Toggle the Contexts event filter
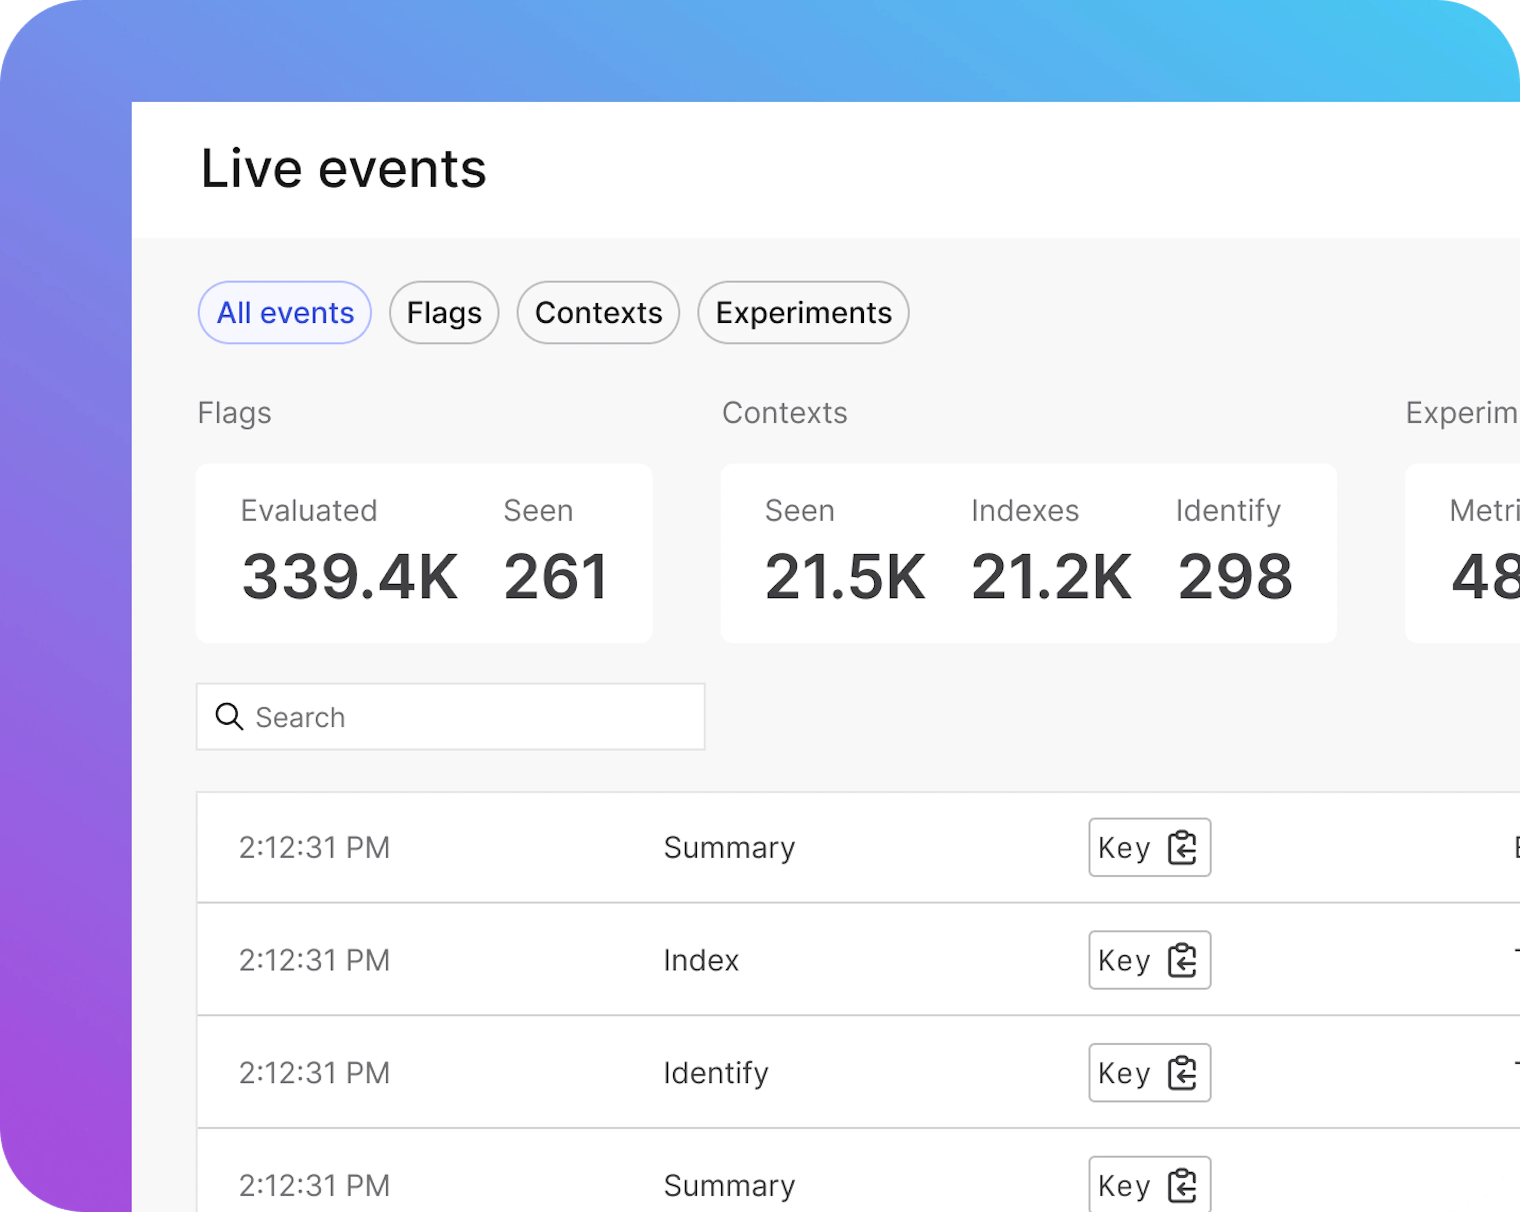Viewport: 1520px width, 1212px height. 598,312
